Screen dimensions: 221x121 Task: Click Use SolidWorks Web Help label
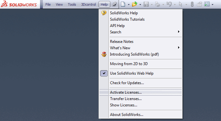coord(132,73)
